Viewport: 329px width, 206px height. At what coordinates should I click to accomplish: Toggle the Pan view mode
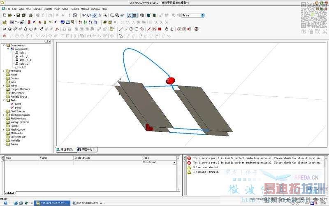pos(94,15)
